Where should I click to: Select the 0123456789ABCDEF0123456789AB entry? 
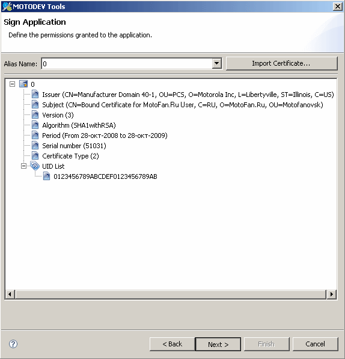pos(105,176)
